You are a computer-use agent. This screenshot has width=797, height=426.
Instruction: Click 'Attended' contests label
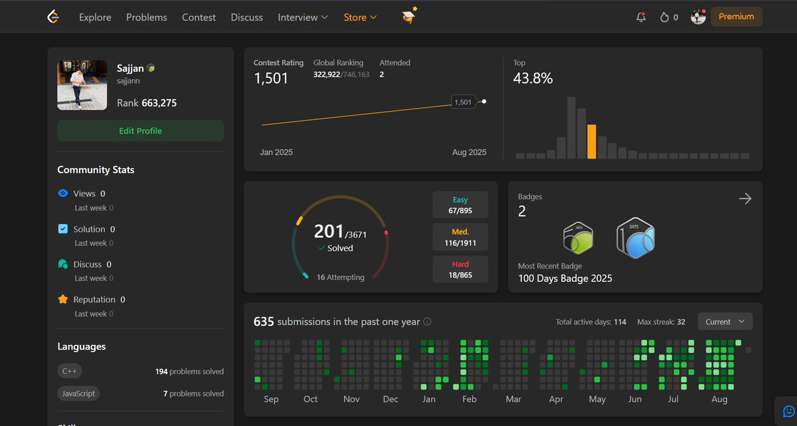(x=395, y=62)
